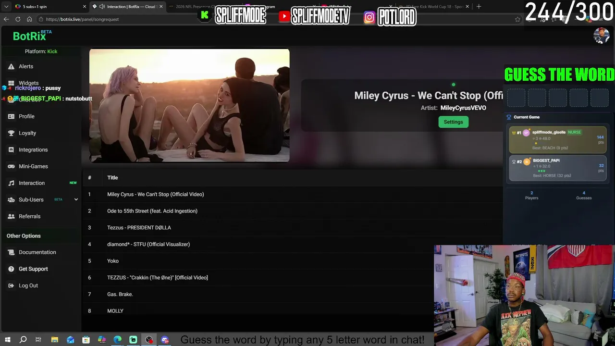
Task: Open Integrations via its sidebar icon
Action: pos(11,149)
